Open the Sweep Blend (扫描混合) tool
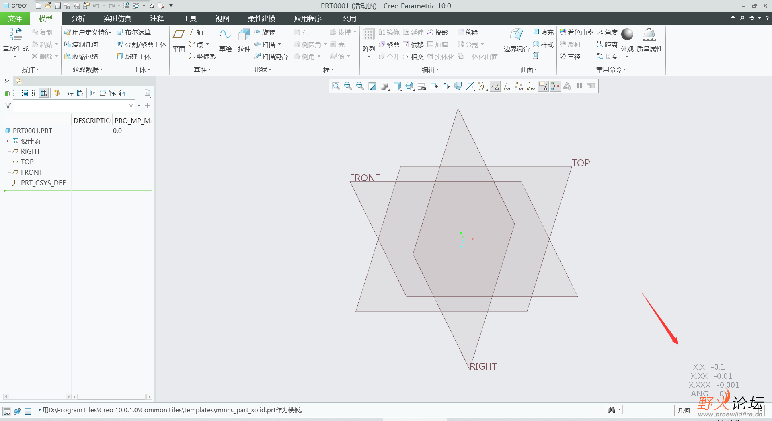Image resolution: width=772 pixels, height=421 pixels. click(271, 57)
